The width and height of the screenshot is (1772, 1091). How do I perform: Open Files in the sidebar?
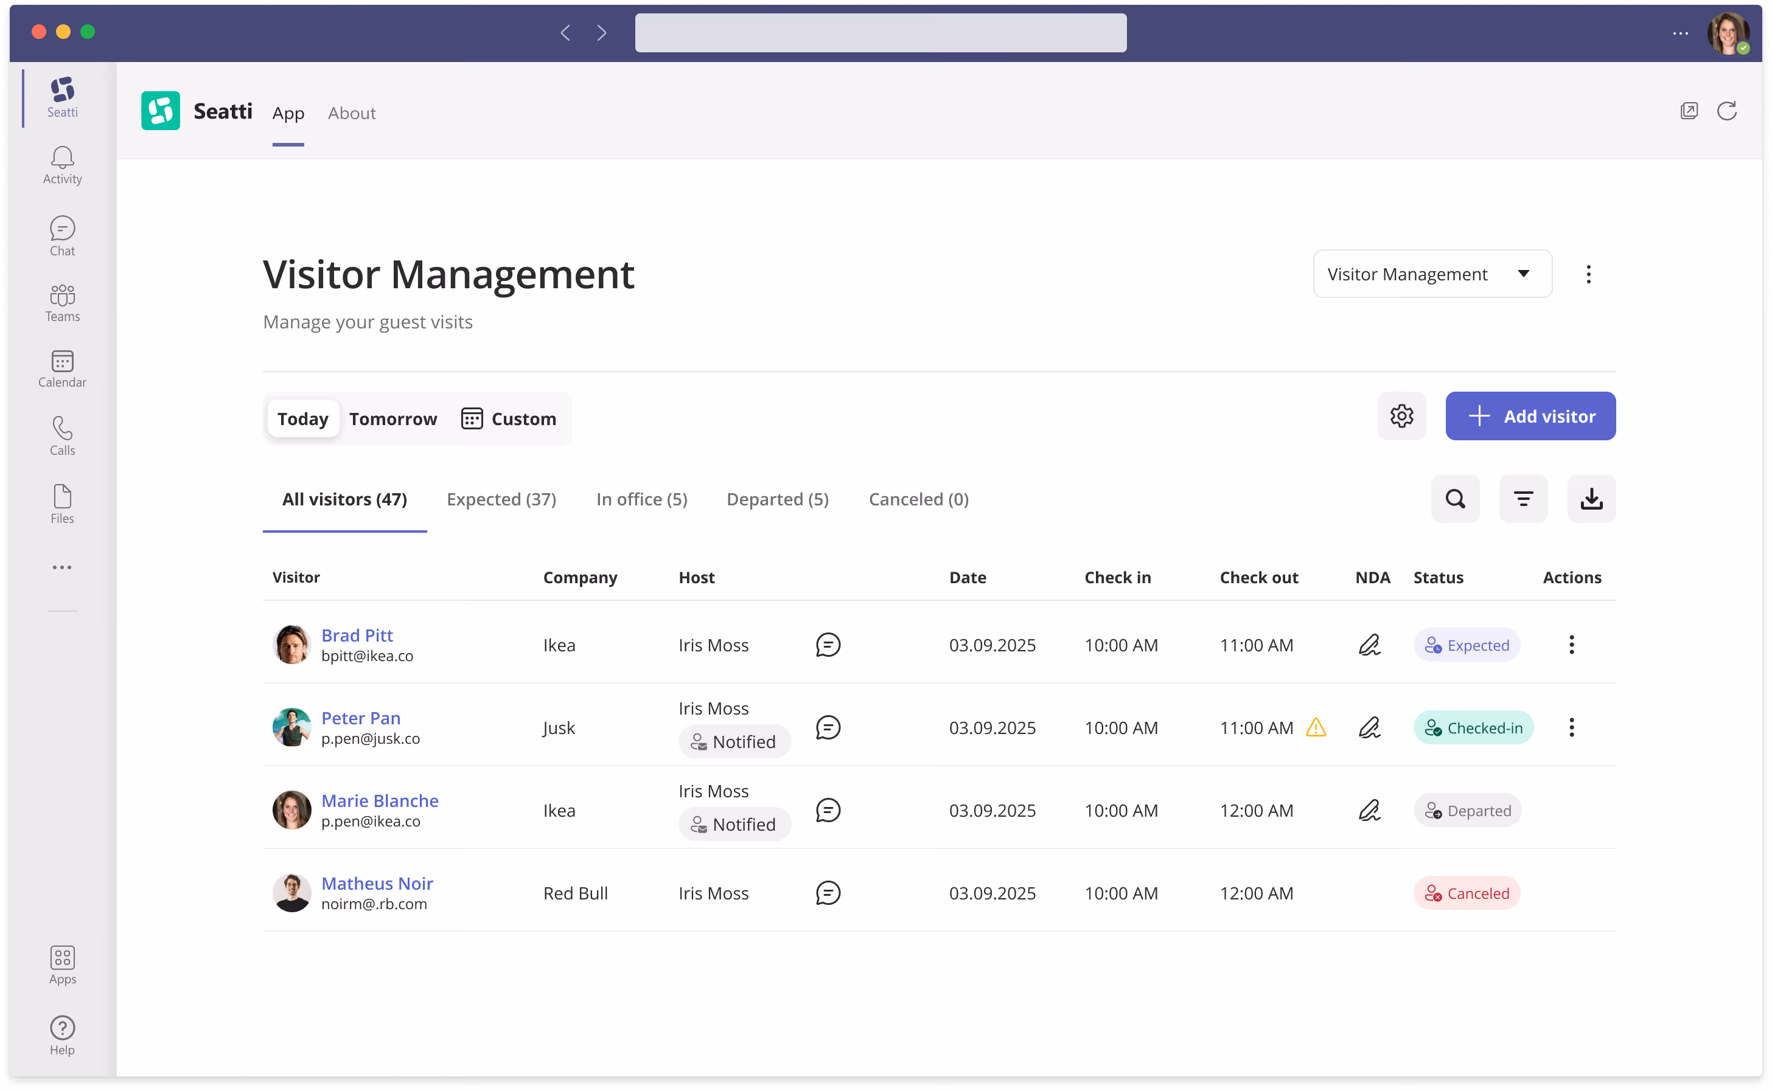(62, 504)
